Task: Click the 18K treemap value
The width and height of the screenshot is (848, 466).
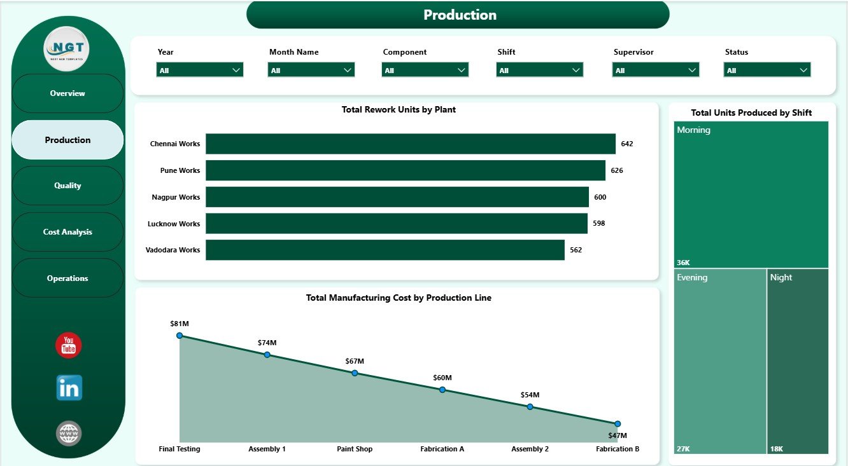Action: coord(776,449)
